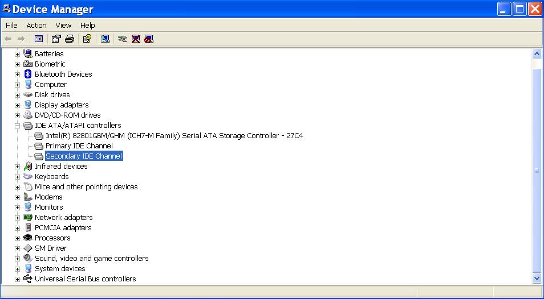Select the Biometric label
The width and height of the screenshot is (544, 299).
[x=50, y=64]
